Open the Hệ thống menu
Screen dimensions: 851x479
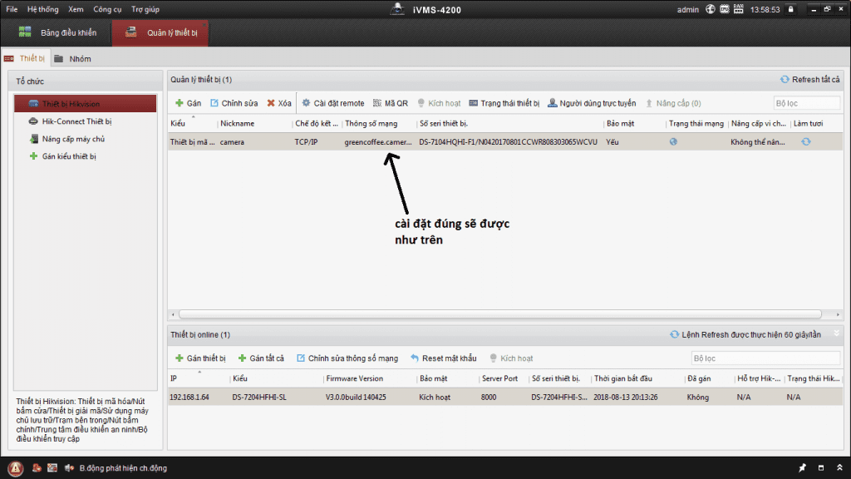click(43, 9)
